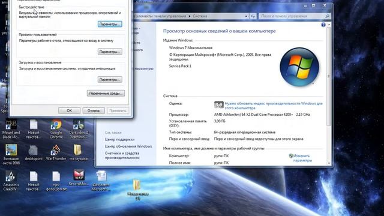This screenshot has height=216, width=384.
Task: Click the Система breadcrumb in address bar
Action: (200, 16)
